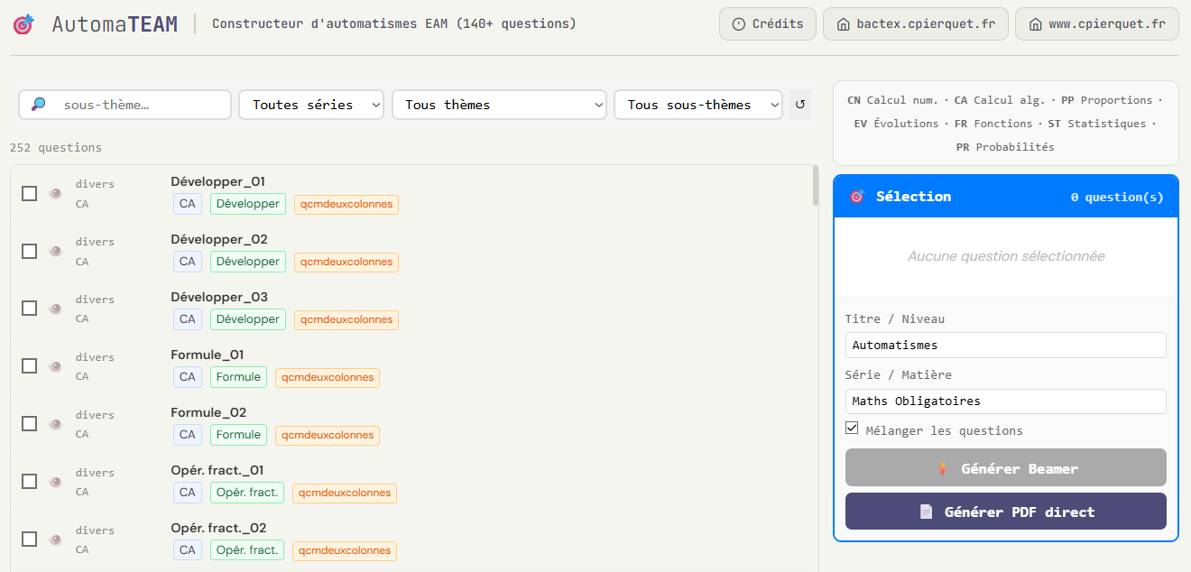1191x572 pixels.
Task: Click the CA tag under Développer_01
Action: click(188, 204)
